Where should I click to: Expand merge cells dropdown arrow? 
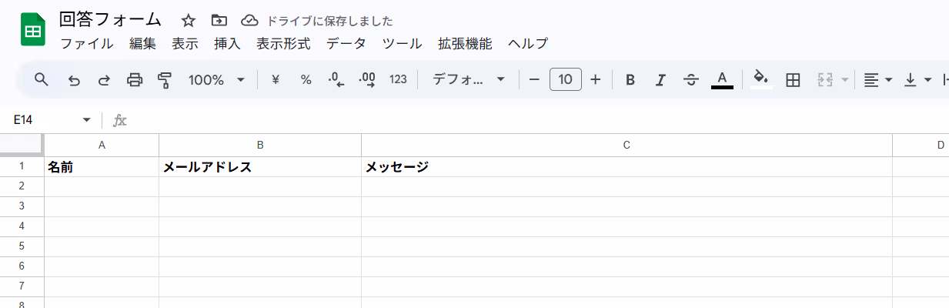pyautogui.click(x=845, y=79)
